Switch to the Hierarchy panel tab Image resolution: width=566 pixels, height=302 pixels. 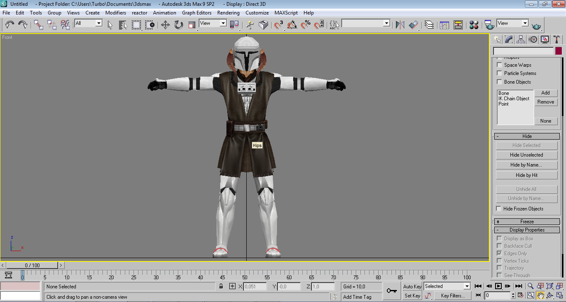(x=521, y=39)
